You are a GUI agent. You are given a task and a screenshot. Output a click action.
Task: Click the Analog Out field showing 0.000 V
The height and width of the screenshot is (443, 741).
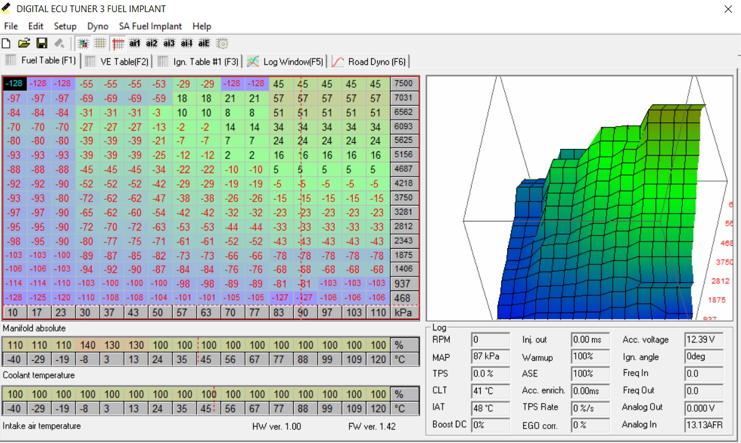pyautogui.click(x=704, y=407)
